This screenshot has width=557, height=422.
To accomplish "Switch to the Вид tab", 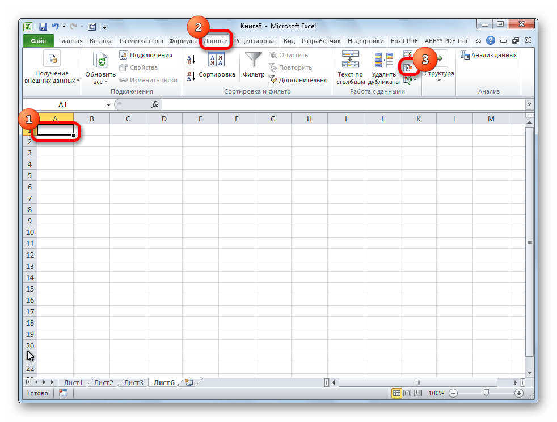I will pos(289,41).
